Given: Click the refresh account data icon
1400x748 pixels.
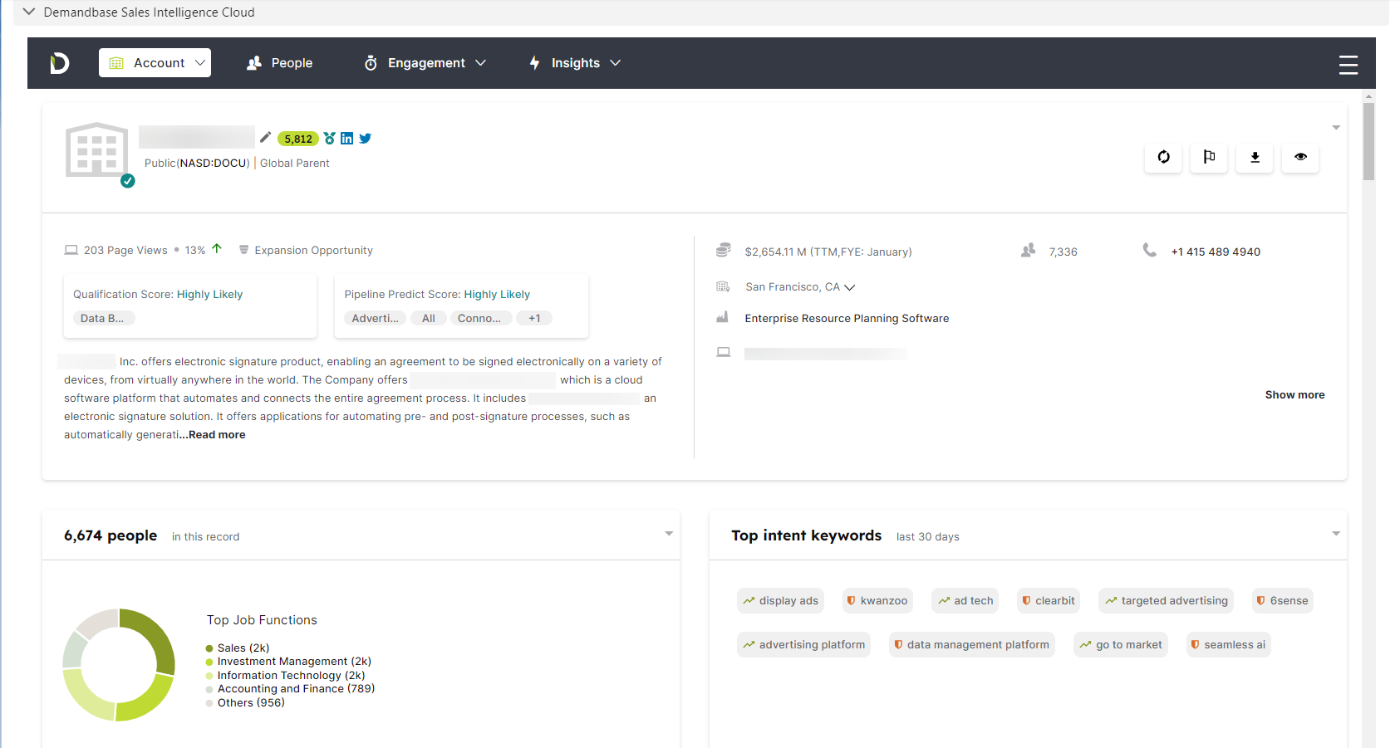Looking at the screenshot, I should 1163,158.
